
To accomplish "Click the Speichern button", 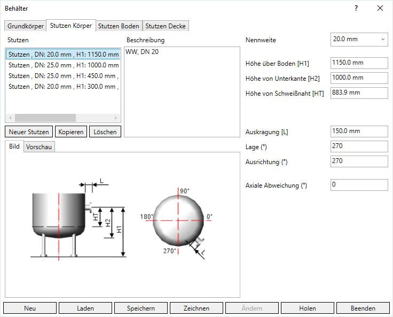I will coord(141,308).
